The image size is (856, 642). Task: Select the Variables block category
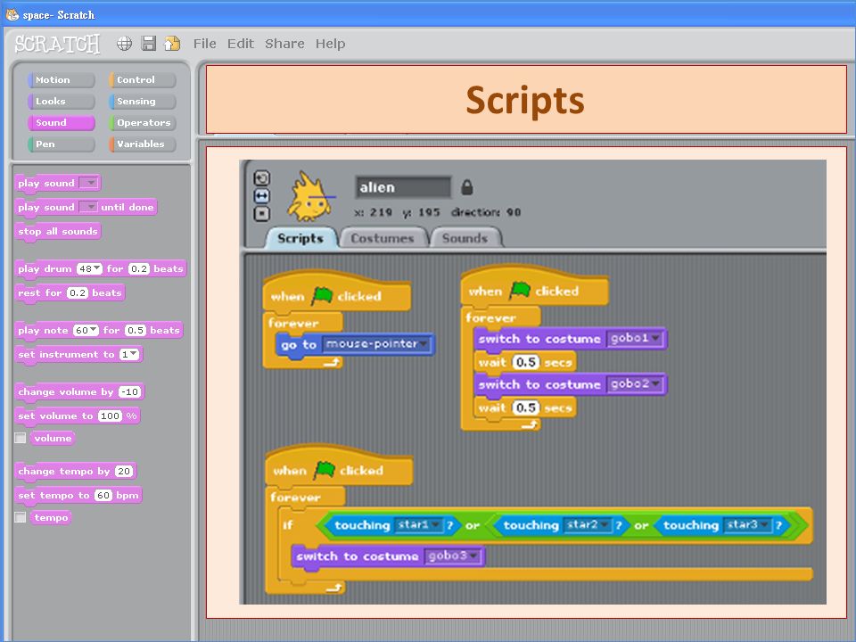pyautogui.click(x=143, y=144)
